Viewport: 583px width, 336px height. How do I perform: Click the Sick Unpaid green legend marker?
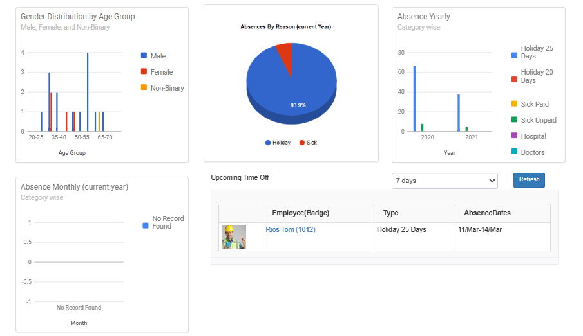tap(514, 119)
